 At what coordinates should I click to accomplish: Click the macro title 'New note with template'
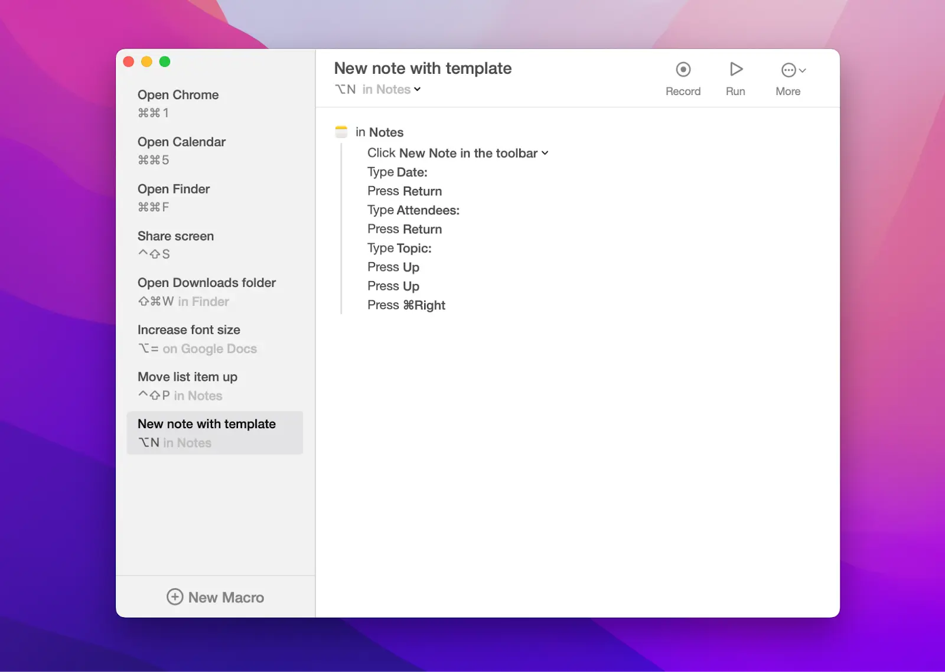[423, 68]
